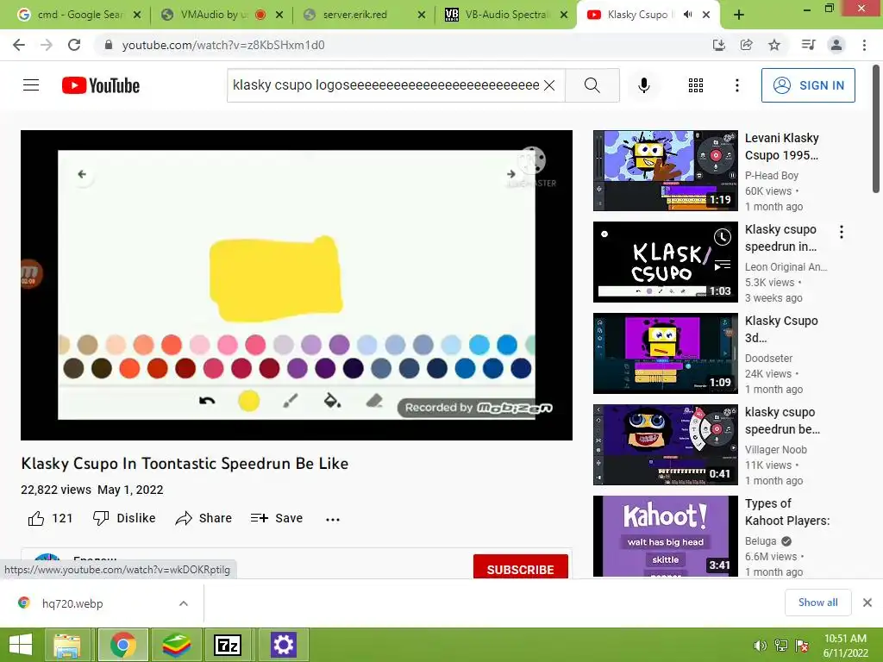Bookmark this page with the star

tap(774, 45)
